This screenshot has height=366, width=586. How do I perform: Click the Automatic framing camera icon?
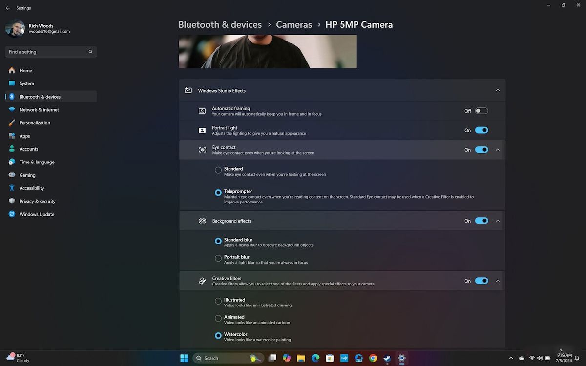tap(202, 111)
